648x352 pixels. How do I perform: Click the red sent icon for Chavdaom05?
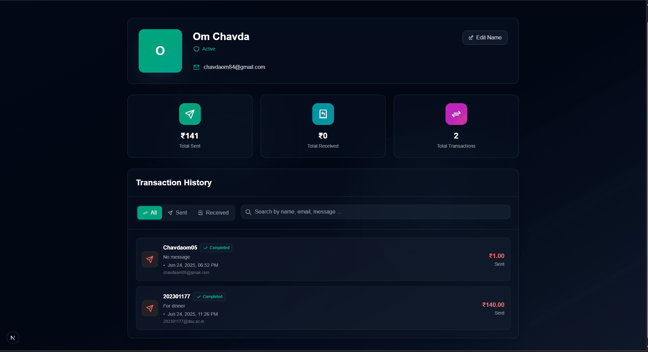click(150, 259)
